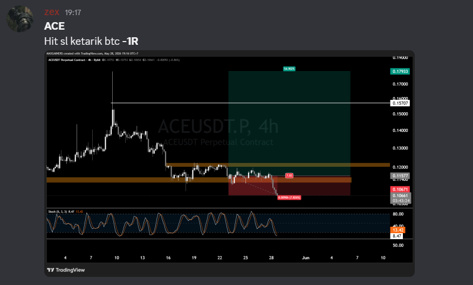This screenshot has height=285, width=473.
Task: Click the red 7.02 risk-reward label
Action: click(x=289, y=175)
